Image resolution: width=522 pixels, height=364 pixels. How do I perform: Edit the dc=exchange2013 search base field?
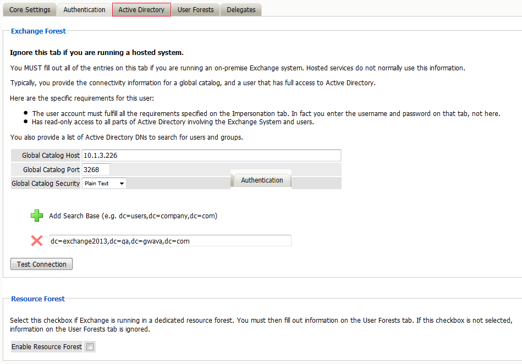pyautogui.click(x=169, y=241)
